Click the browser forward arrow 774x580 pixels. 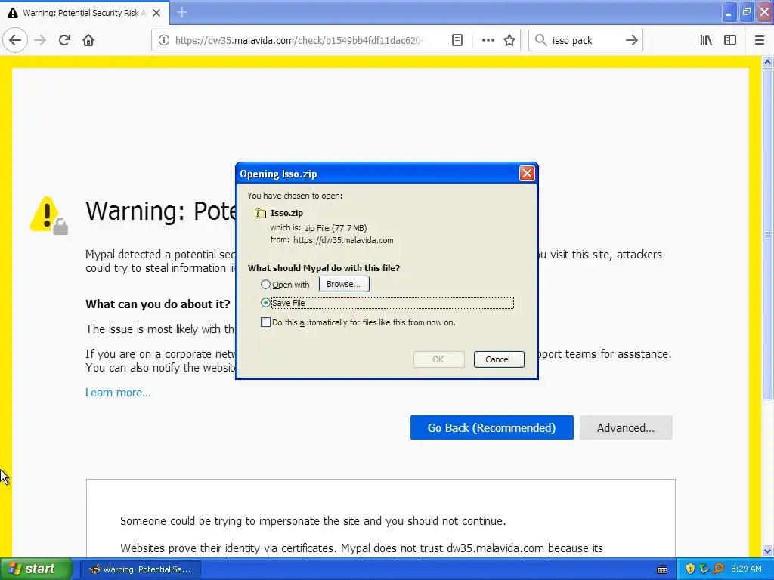(40, 40)
